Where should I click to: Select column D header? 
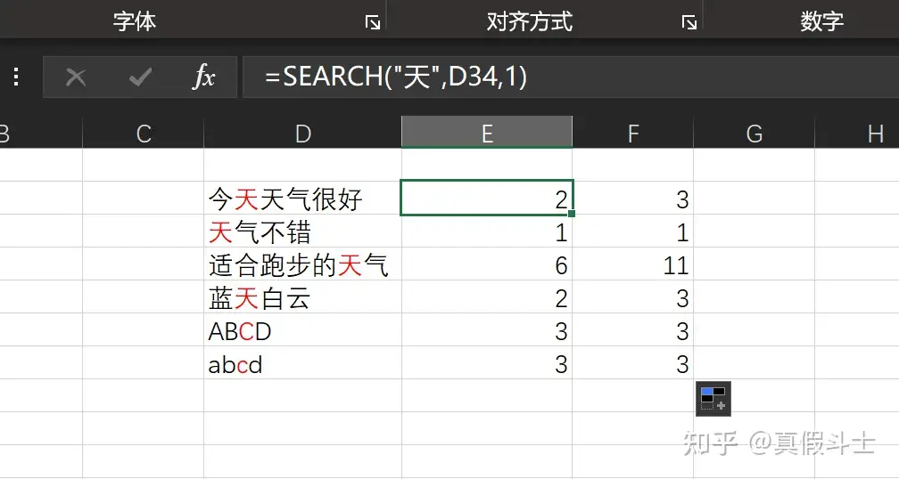[303, 134]
